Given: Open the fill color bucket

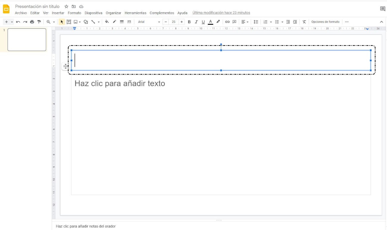Looking at the screenshot, I should (107, 22).
